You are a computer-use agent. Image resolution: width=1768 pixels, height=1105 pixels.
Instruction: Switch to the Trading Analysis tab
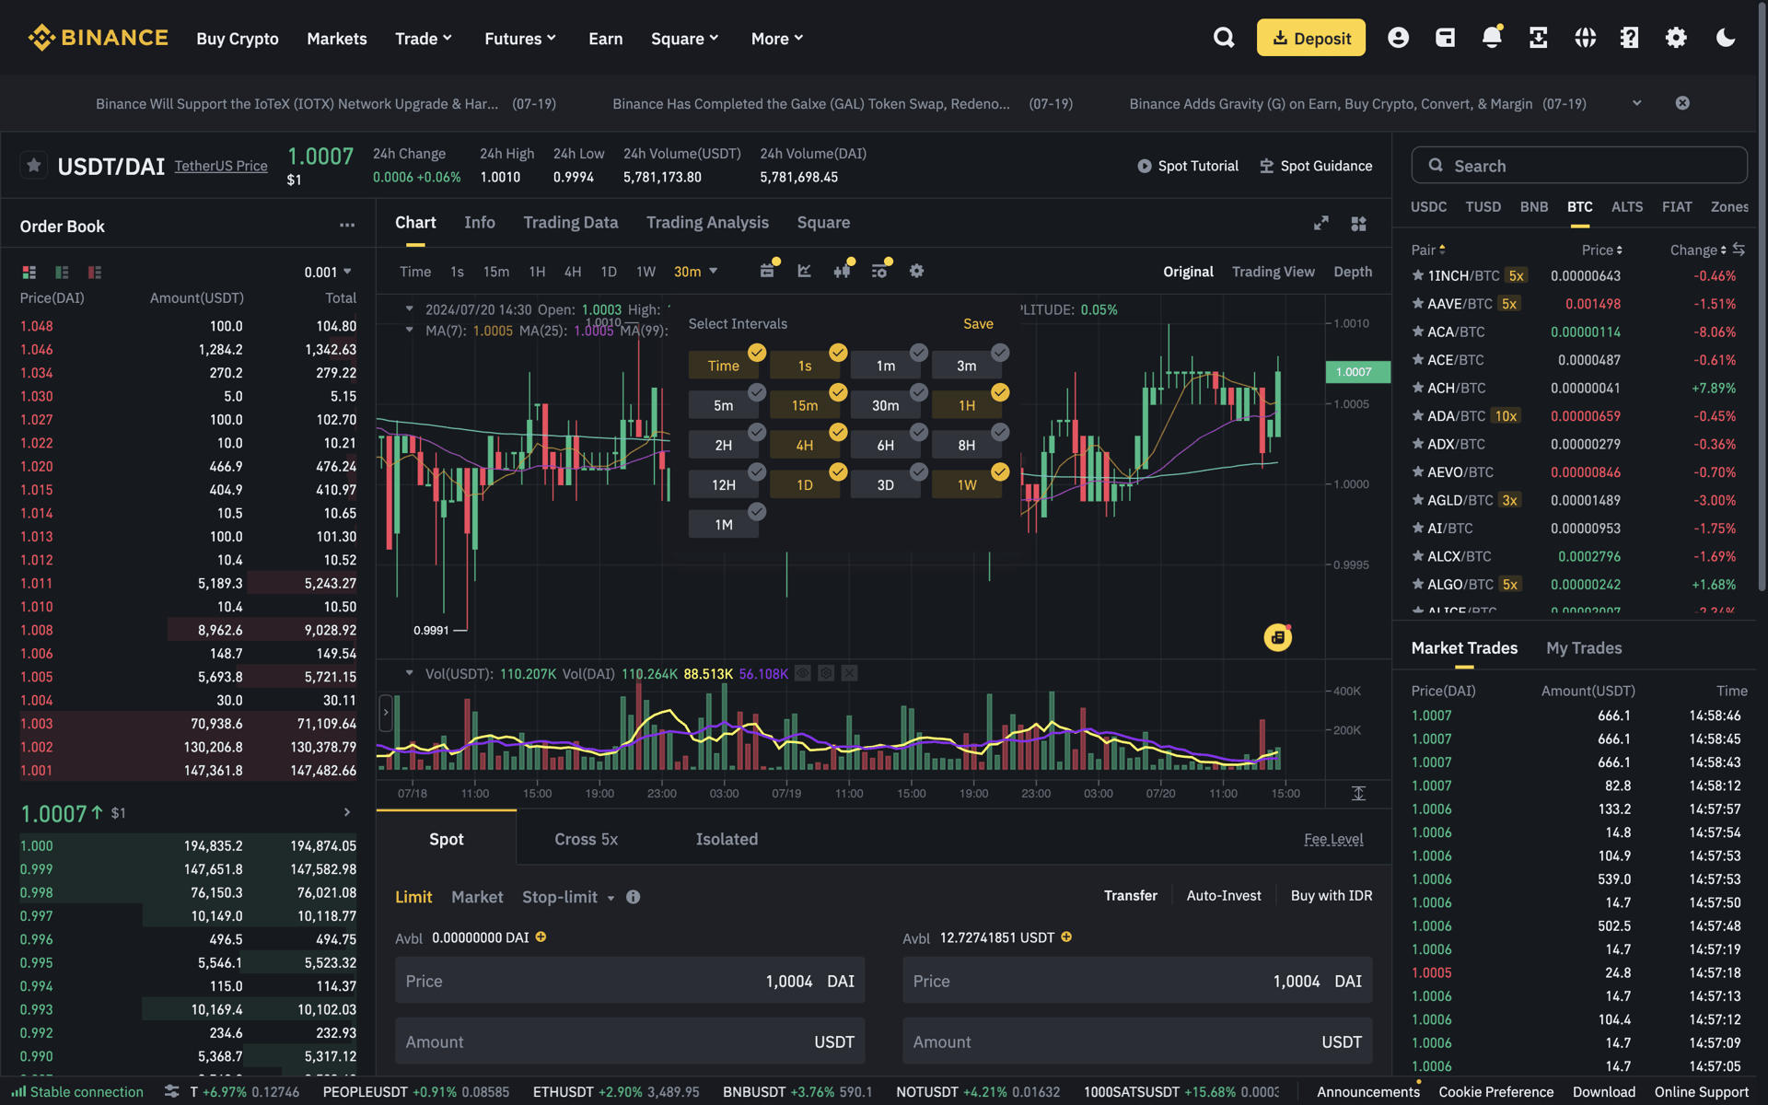click(x=707, y=223)
